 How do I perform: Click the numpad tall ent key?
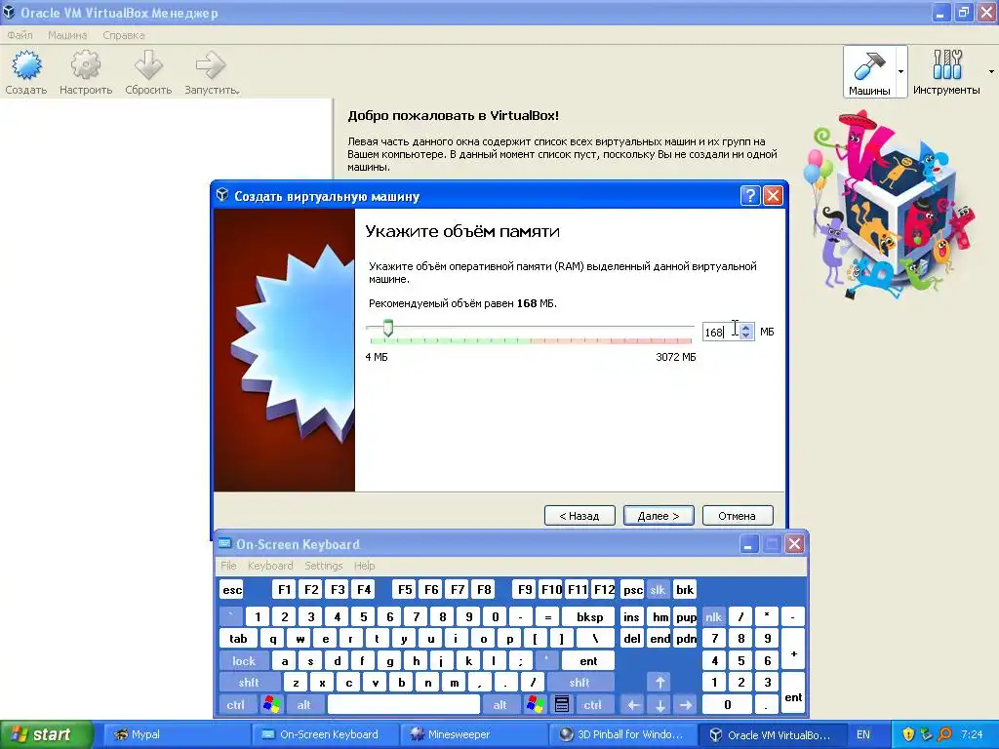793,693
